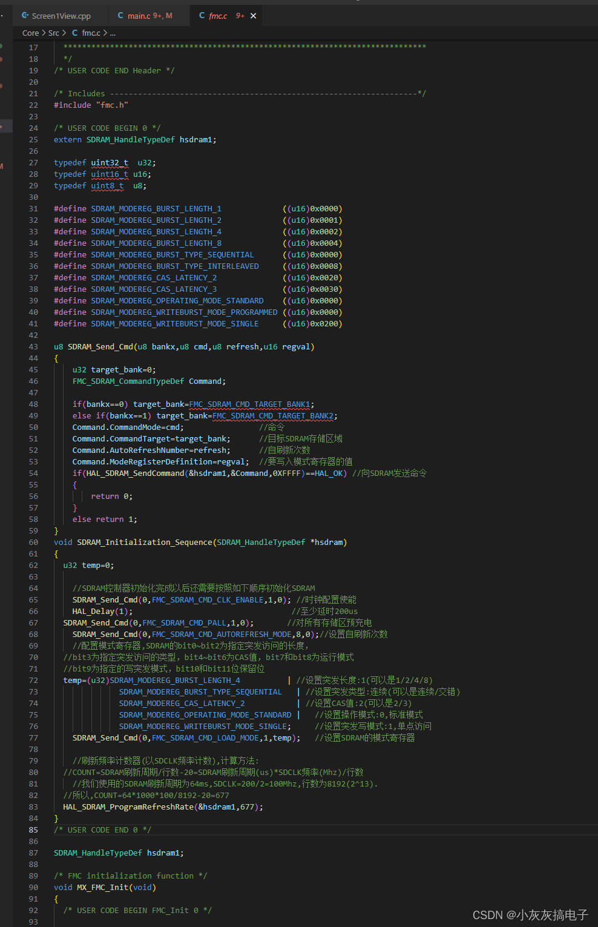Click FMC_SDRAM_CMD_TARGET_BANK1 on line 48
This screenshot has width=598, height=927.
tap(249, 404)
